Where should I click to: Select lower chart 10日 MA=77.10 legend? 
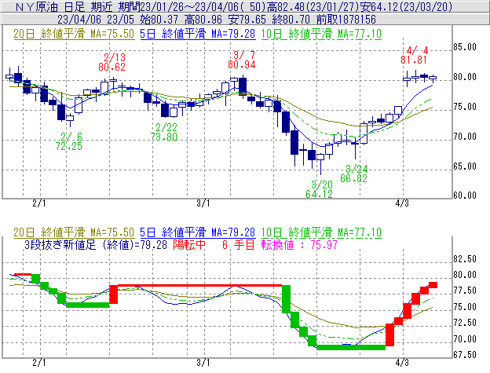click(x=321, y=232)
